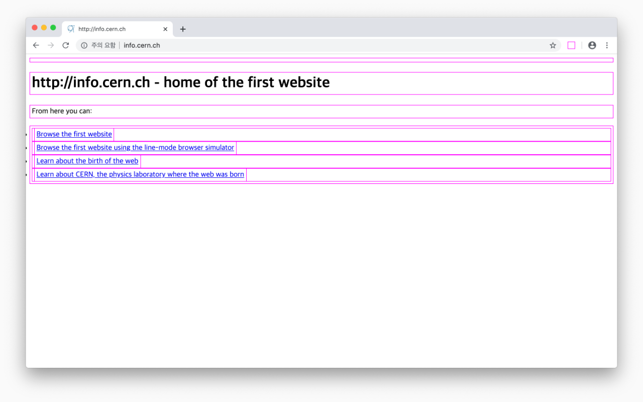This screenshot has width=643, height=402.
Task: Reload the current page
Action: click(x=65, y=45)
